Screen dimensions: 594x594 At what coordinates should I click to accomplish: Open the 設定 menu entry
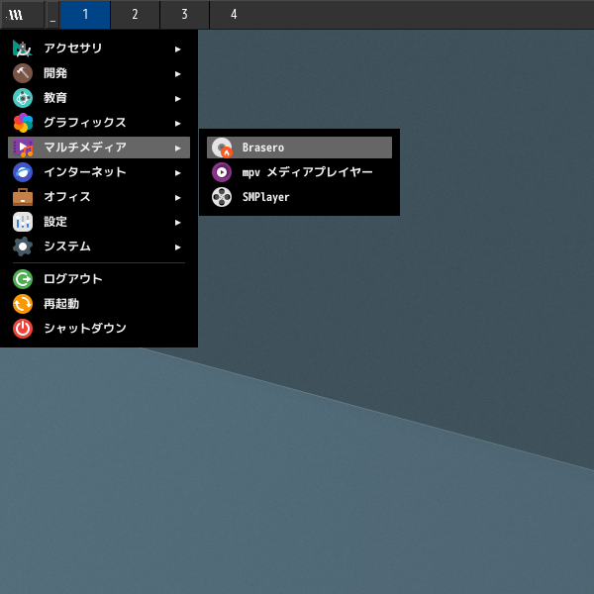[99, 222]
